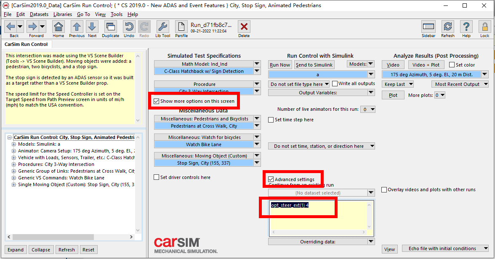Open the Forward history dropdown arrow
The width and height of the screenshot is (495, 259).
42,27
